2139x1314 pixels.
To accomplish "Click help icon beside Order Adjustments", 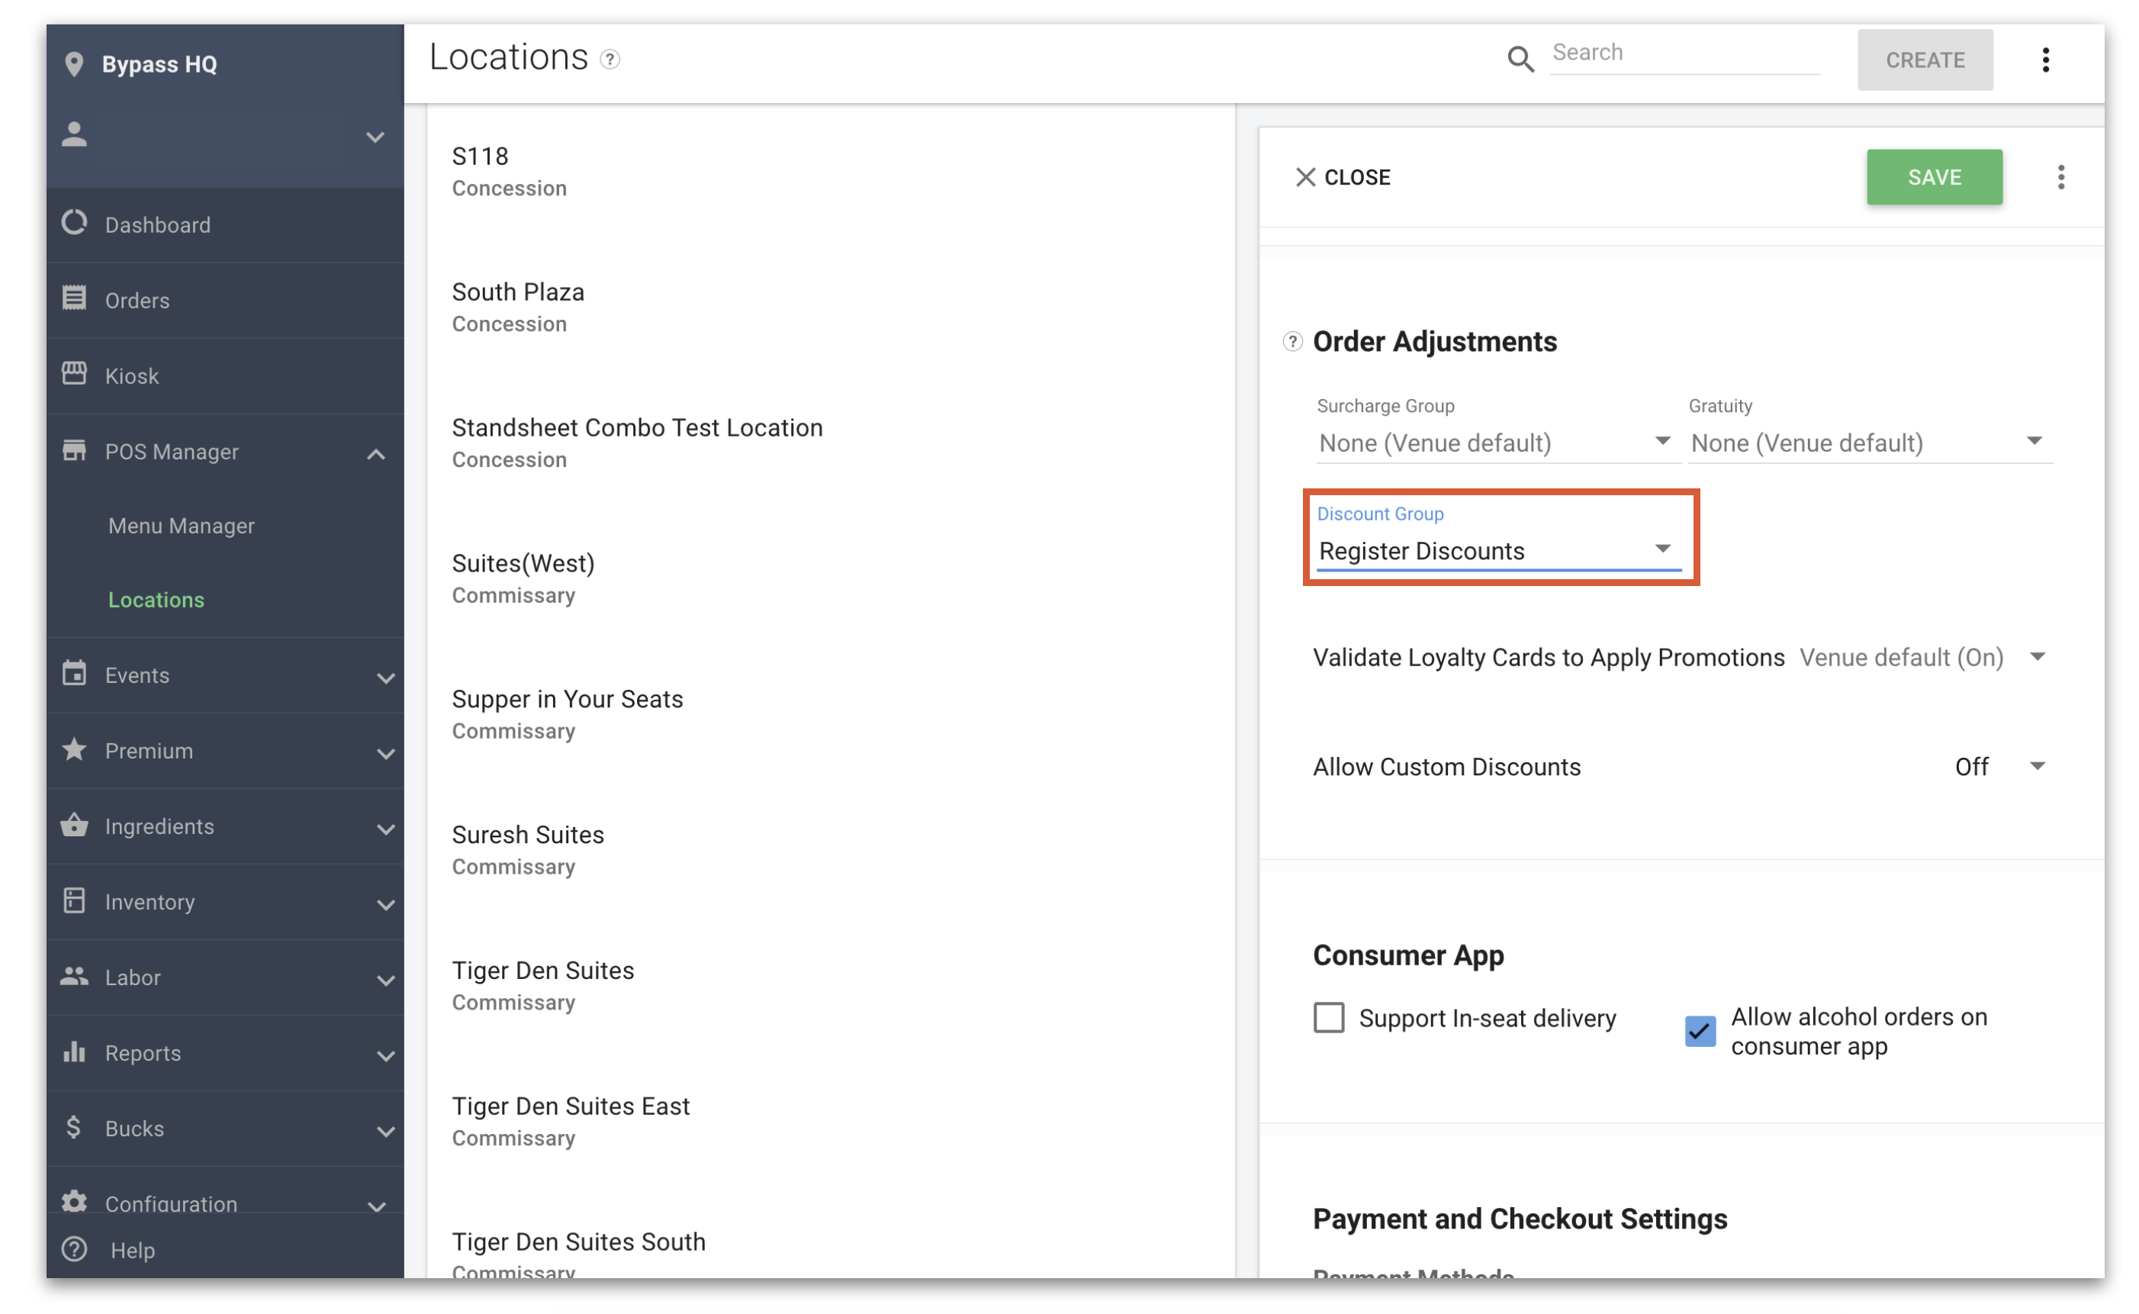I will [x=1292, y=342].
